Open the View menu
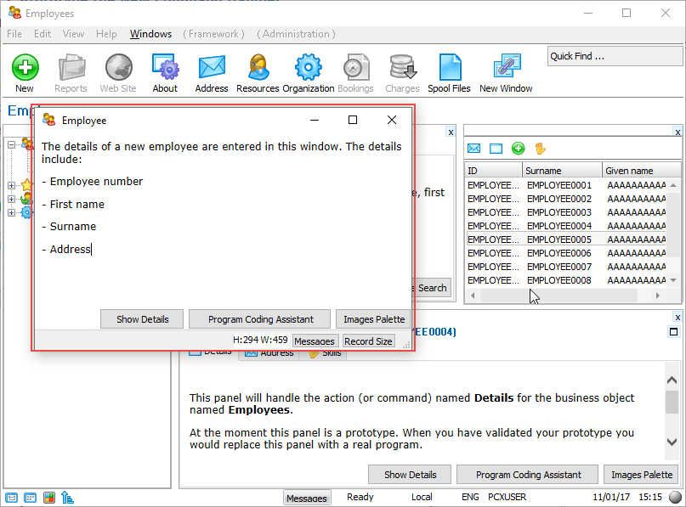Screen dimensions: 686x507 73,34
